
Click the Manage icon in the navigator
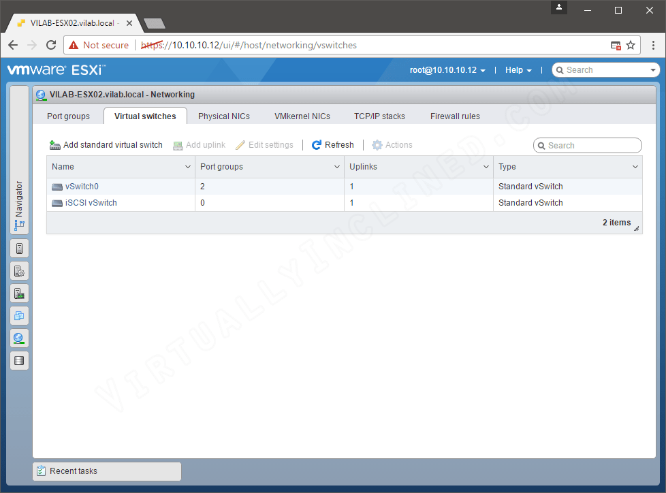[19, 270]
